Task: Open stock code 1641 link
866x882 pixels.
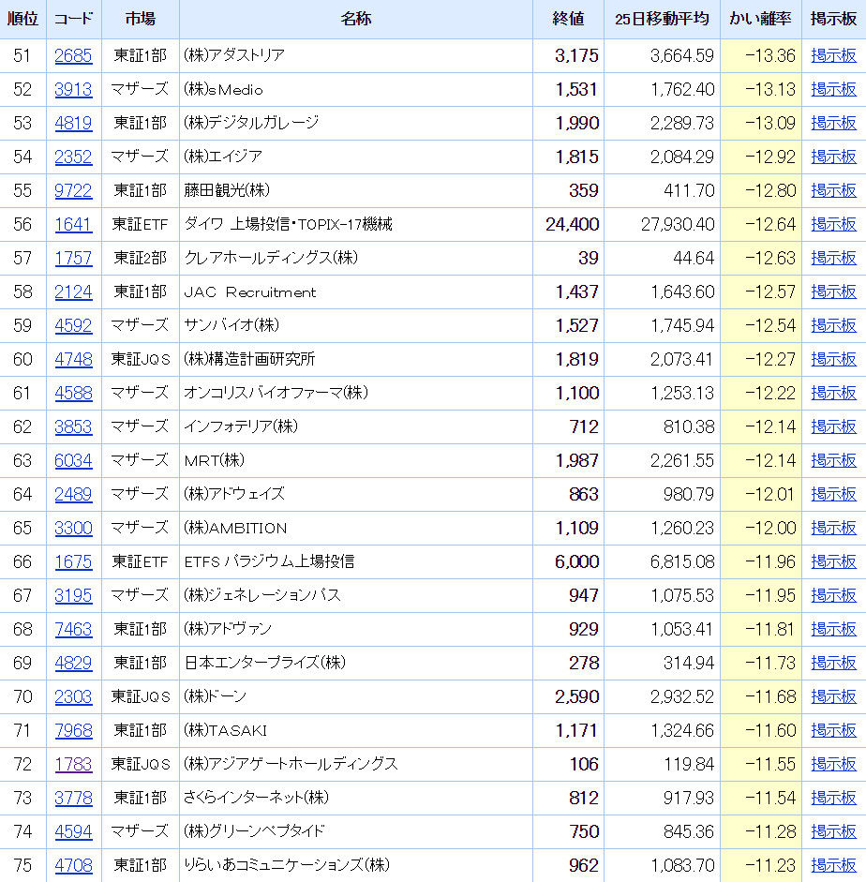Action: pos(73,224)
